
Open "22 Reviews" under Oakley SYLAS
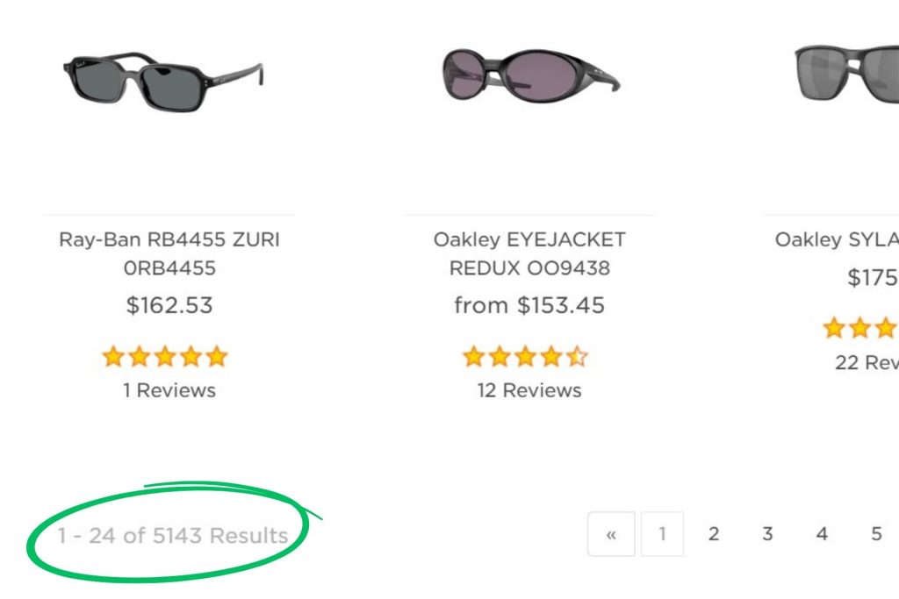click(871, 363)
